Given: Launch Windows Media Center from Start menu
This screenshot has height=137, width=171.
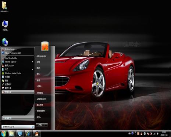Looking at the screenshot, I should [x=18, y=73].
